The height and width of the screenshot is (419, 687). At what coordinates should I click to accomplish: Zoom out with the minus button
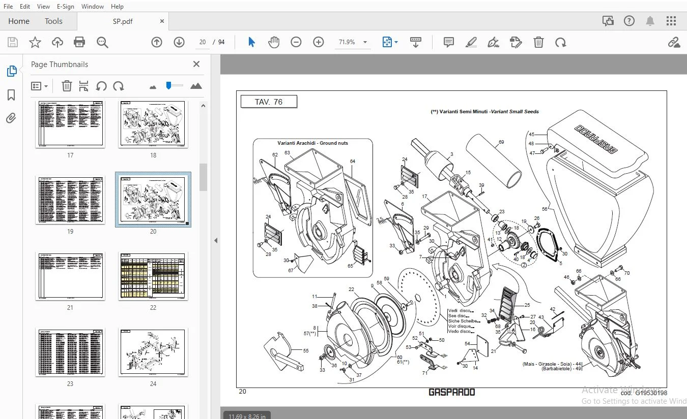pos(296,42)
